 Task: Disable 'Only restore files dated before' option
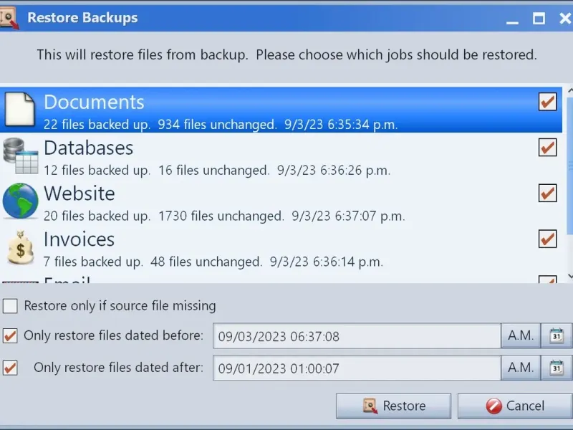click(10, 335)
